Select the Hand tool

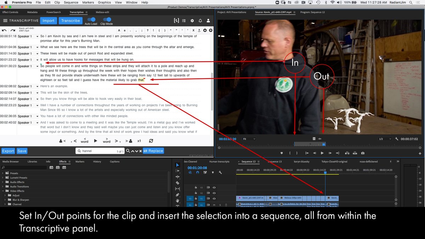pyautogui.click(x=177, y=201)
